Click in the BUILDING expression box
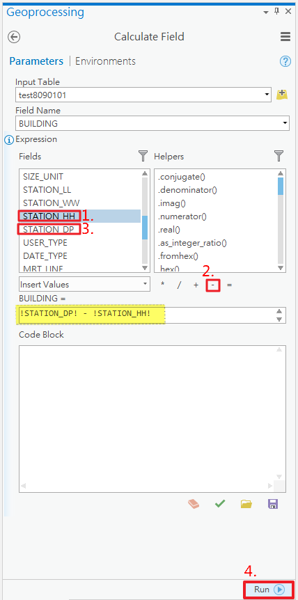 point(152,315)
